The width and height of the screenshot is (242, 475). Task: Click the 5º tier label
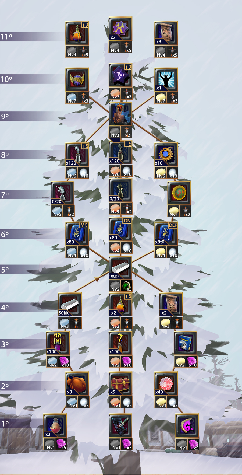coord(5,270)
